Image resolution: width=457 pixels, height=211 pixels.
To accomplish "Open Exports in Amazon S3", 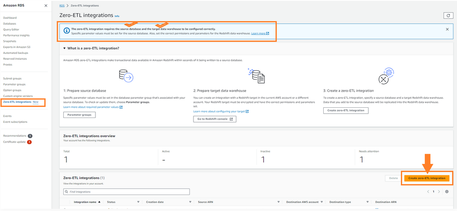I will [x=16, y=47].
